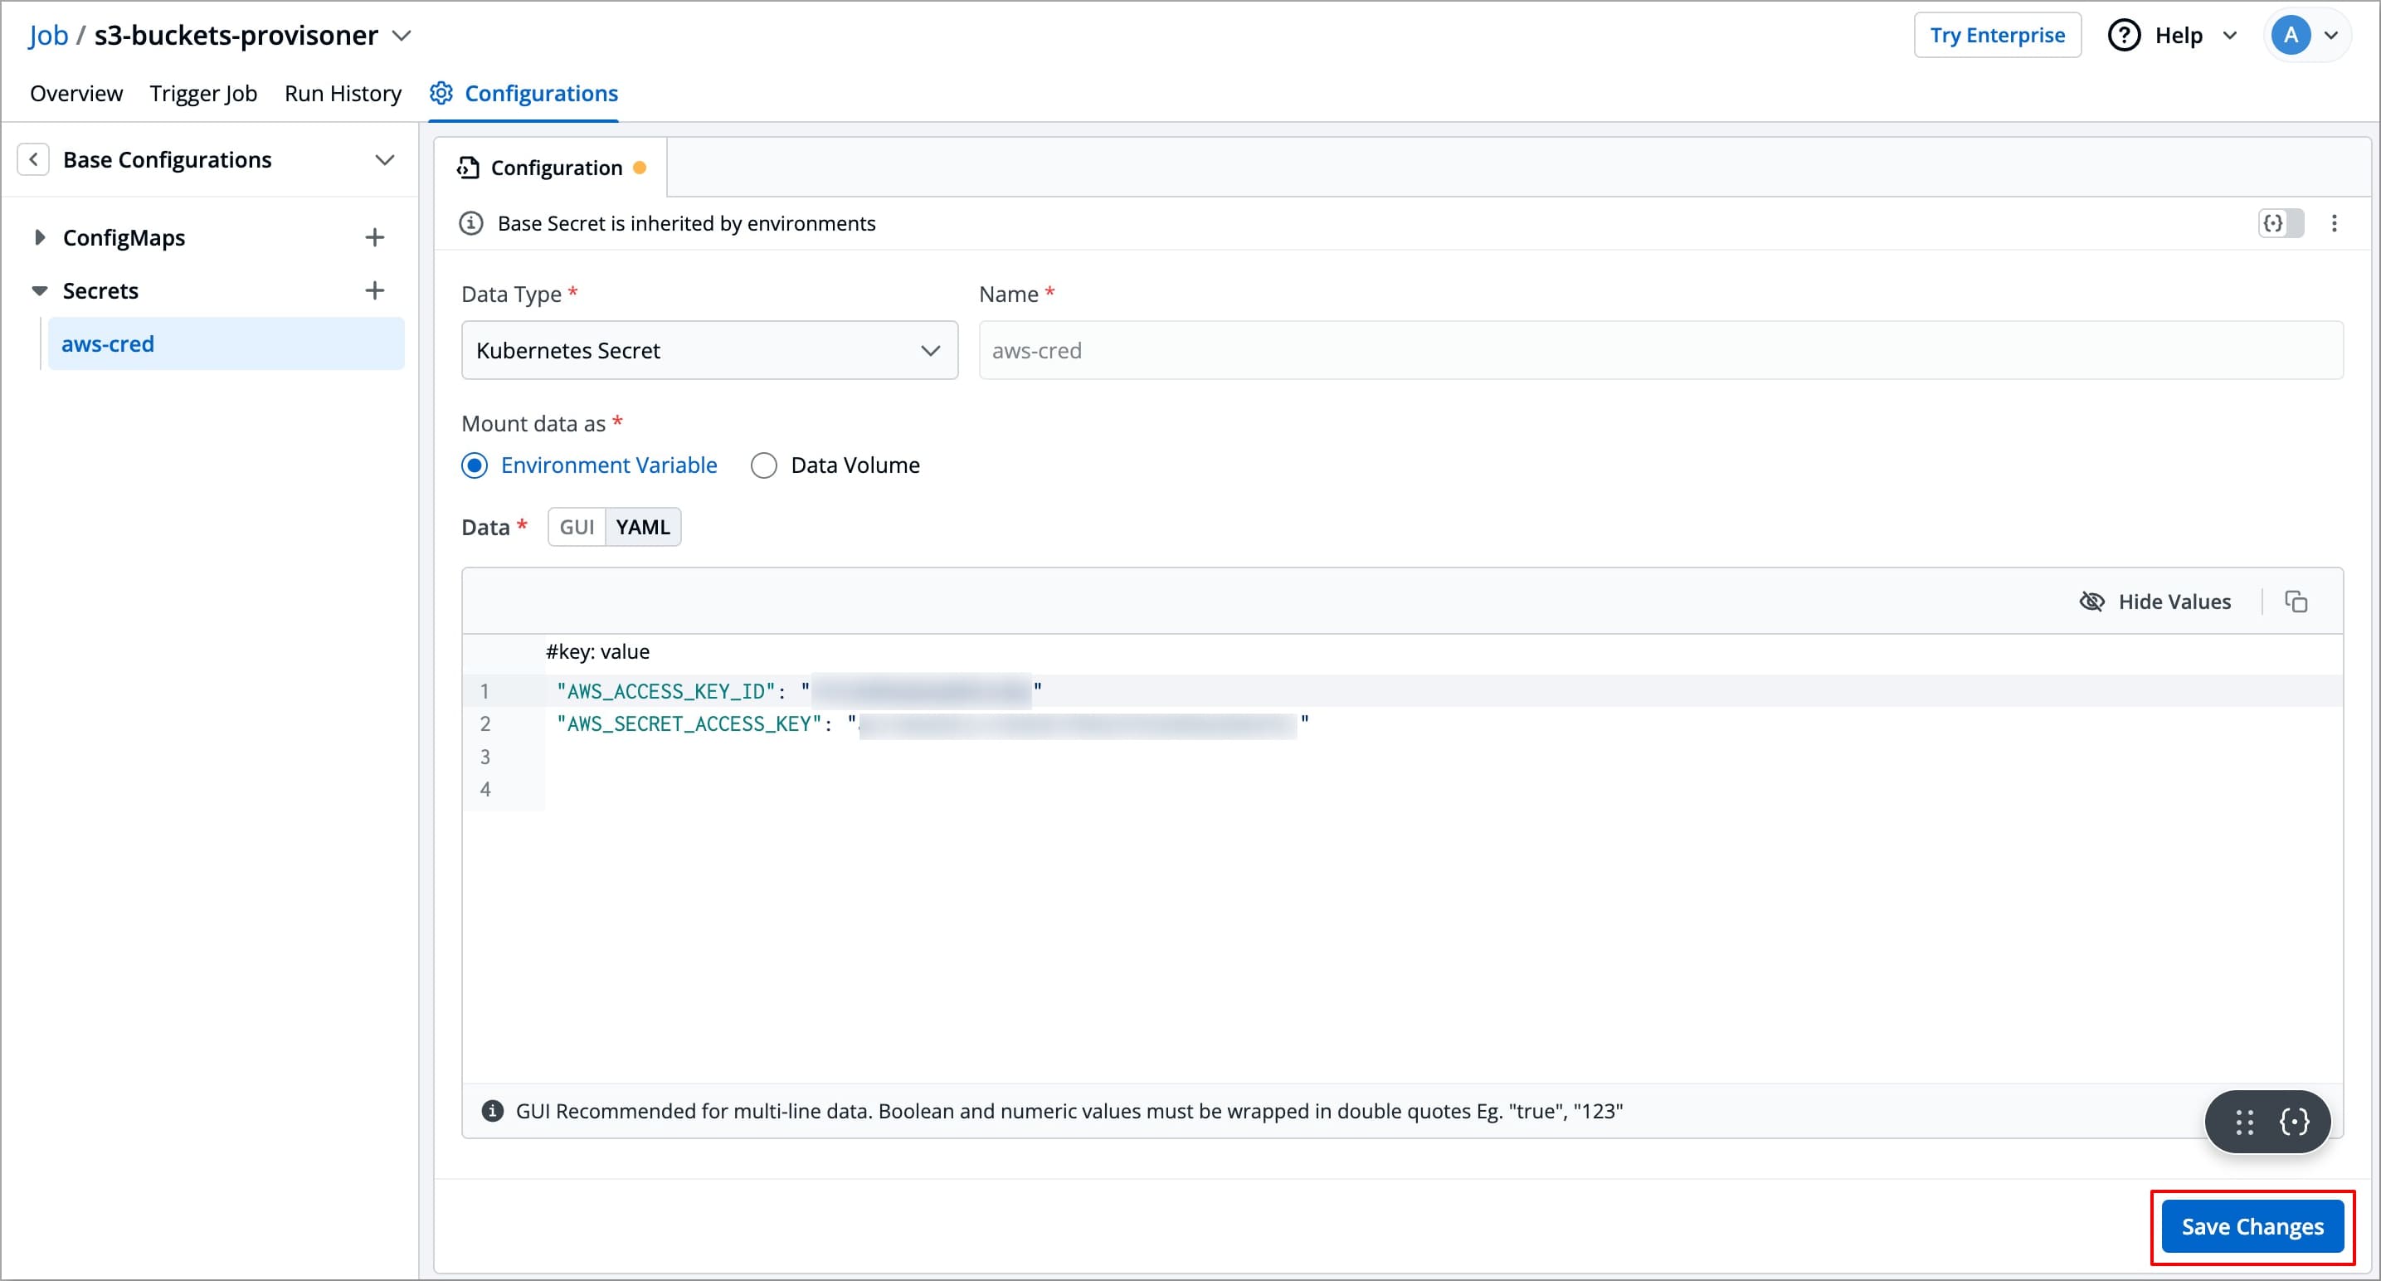Switch Data editor to GUI mode
This screenshot has height=1281, width=2381.
[x=576, y=527]
